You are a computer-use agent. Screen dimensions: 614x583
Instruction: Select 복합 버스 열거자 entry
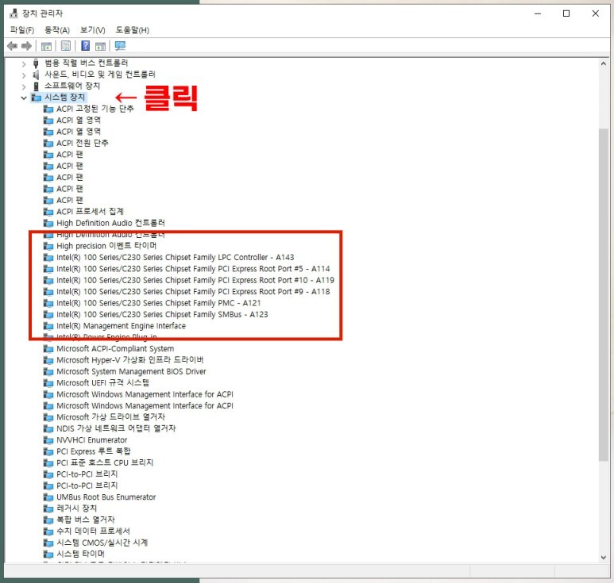click(x=86, y=520)
